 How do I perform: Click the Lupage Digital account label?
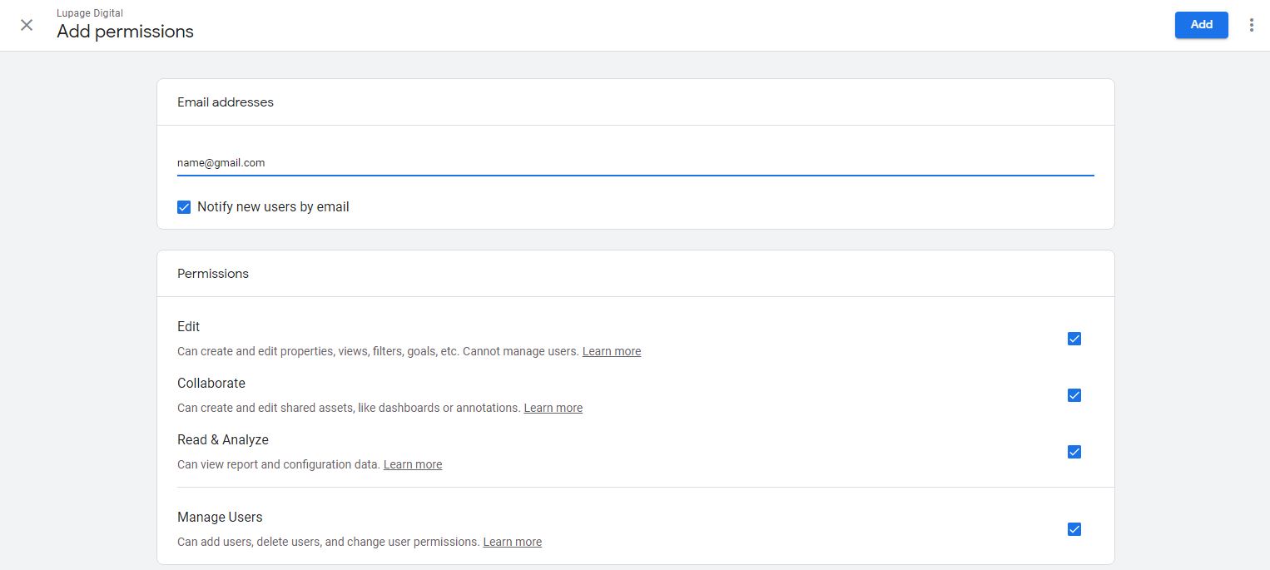pyautogui.click(x=89, y=12)
